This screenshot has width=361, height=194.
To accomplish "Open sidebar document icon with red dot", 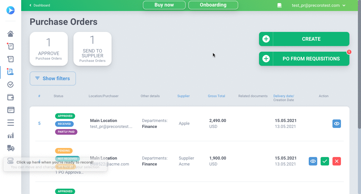I will [10, 46].
